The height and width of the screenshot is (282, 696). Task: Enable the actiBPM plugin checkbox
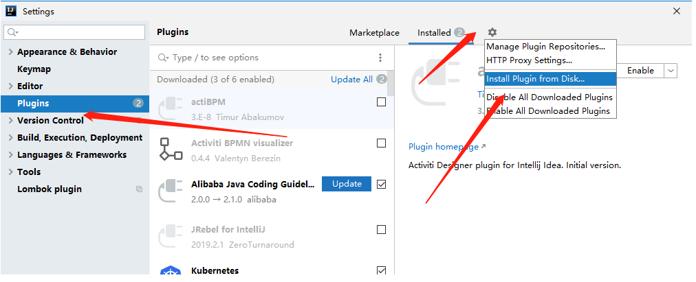(382, 102)
